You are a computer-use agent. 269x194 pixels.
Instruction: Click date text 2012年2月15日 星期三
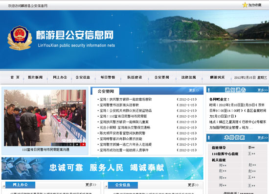point(250,78)
